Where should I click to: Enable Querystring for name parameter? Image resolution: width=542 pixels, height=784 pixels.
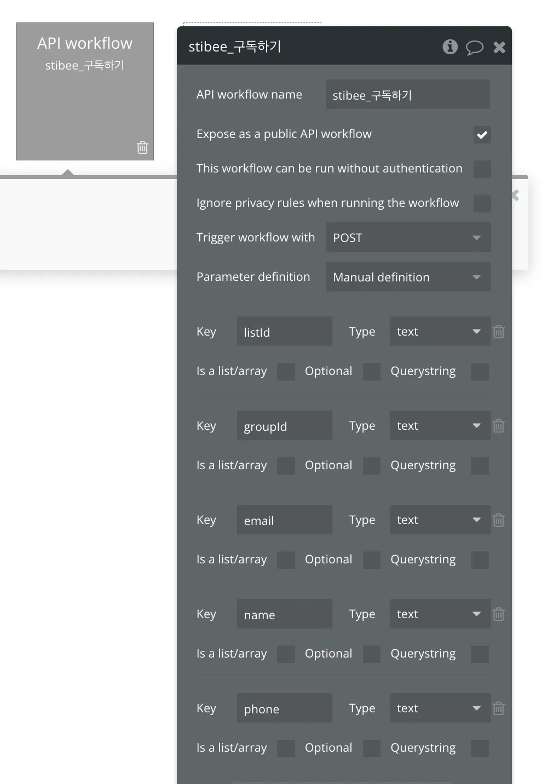click(480, 654)
